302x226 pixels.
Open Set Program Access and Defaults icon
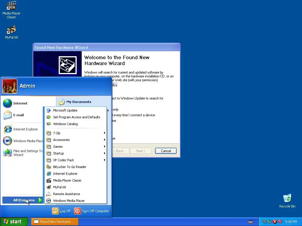tap(49, 117)
